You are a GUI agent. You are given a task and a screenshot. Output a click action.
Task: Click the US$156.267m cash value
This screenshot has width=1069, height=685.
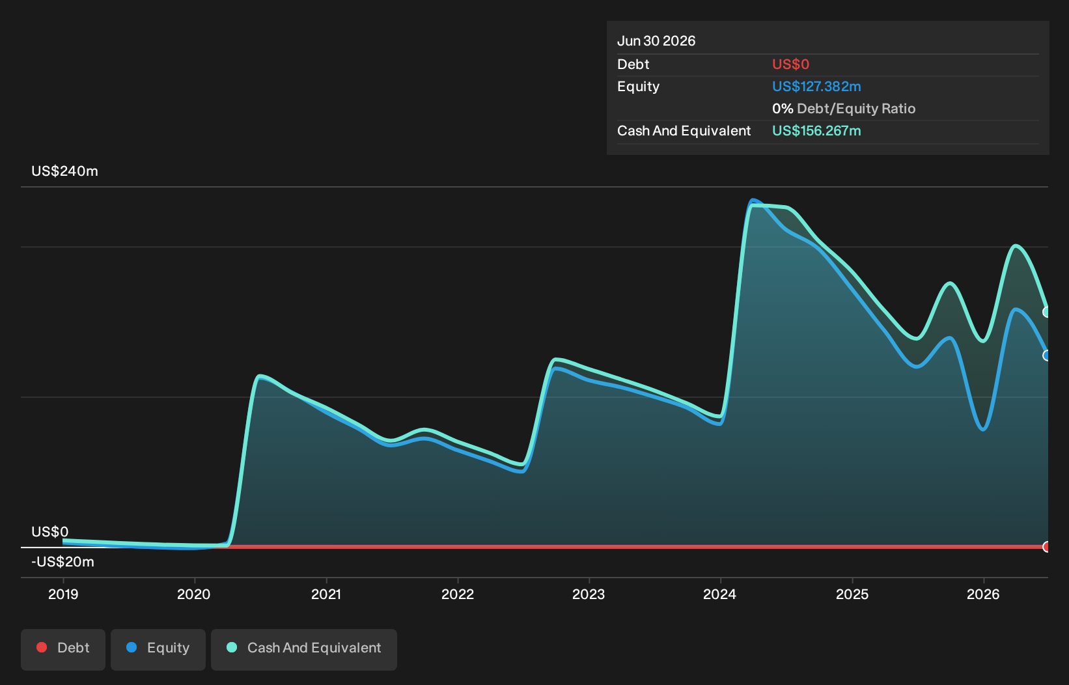(816, 131)
